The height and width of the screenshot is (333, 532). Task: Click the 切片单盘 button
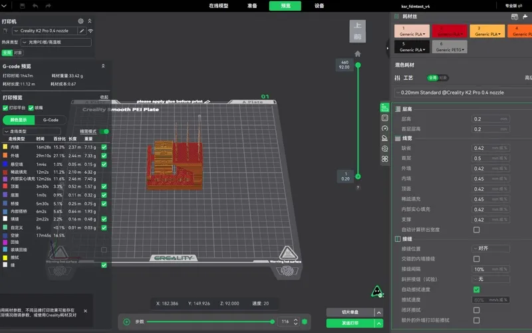coord(350,312)
